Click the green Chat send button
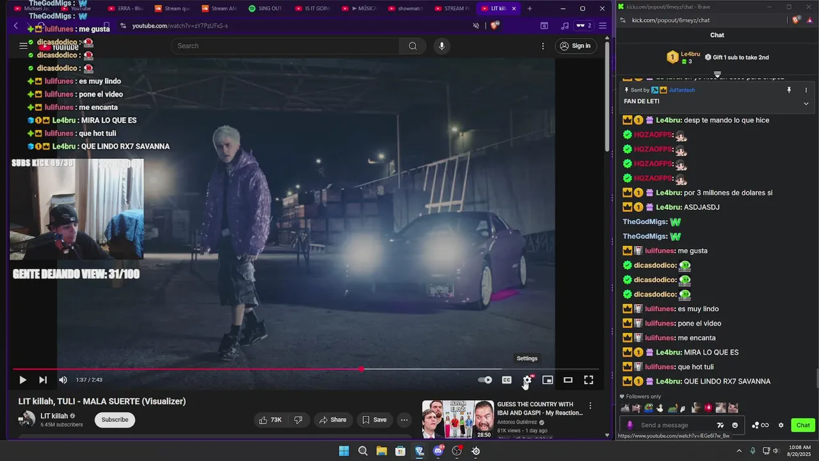Viewport: 819px width, 461px height. (x=803, y=425)
